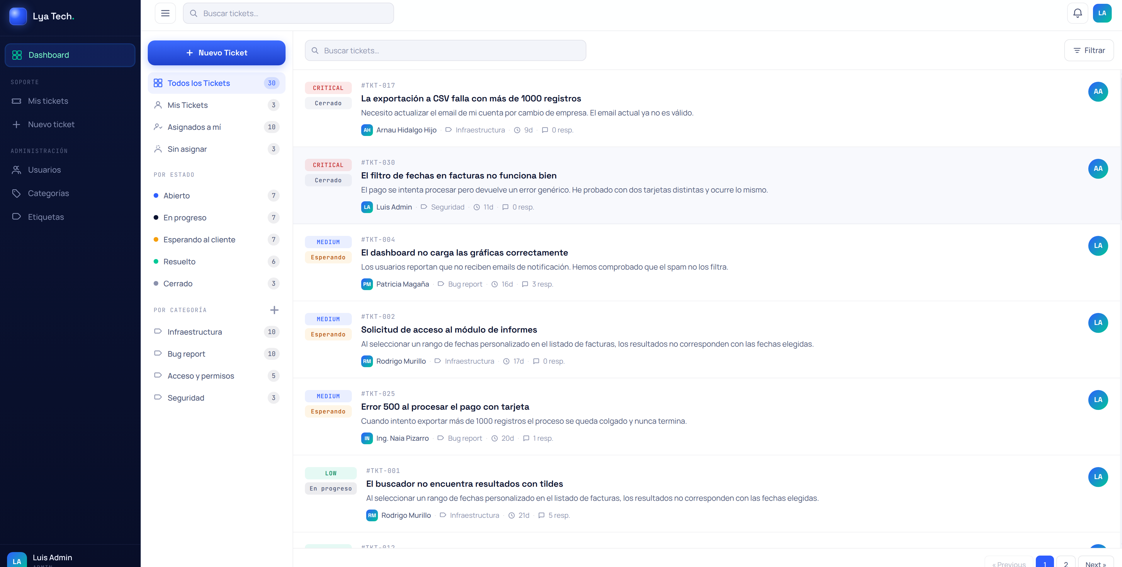Filter by Resuelto status
The image size is (1122, 567).
click(x=216, y=262)
